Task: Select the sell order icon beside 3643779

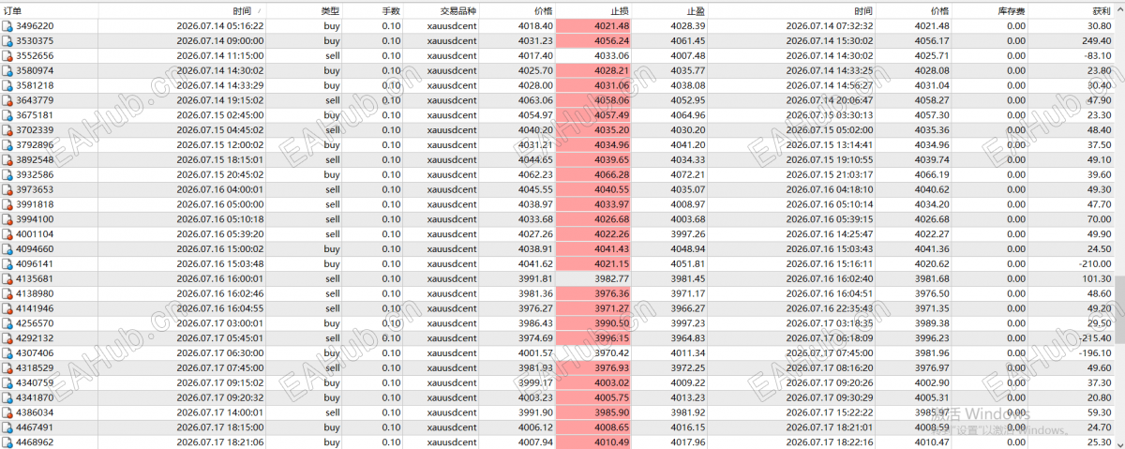Action: (8, 100)
